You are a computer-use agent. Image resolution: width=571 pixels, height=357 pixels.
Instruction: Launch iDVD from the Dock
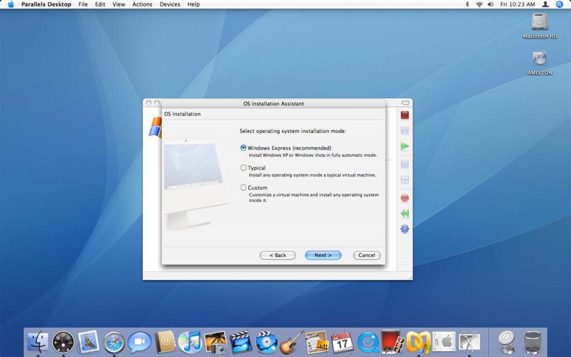[x=266, y=342]
